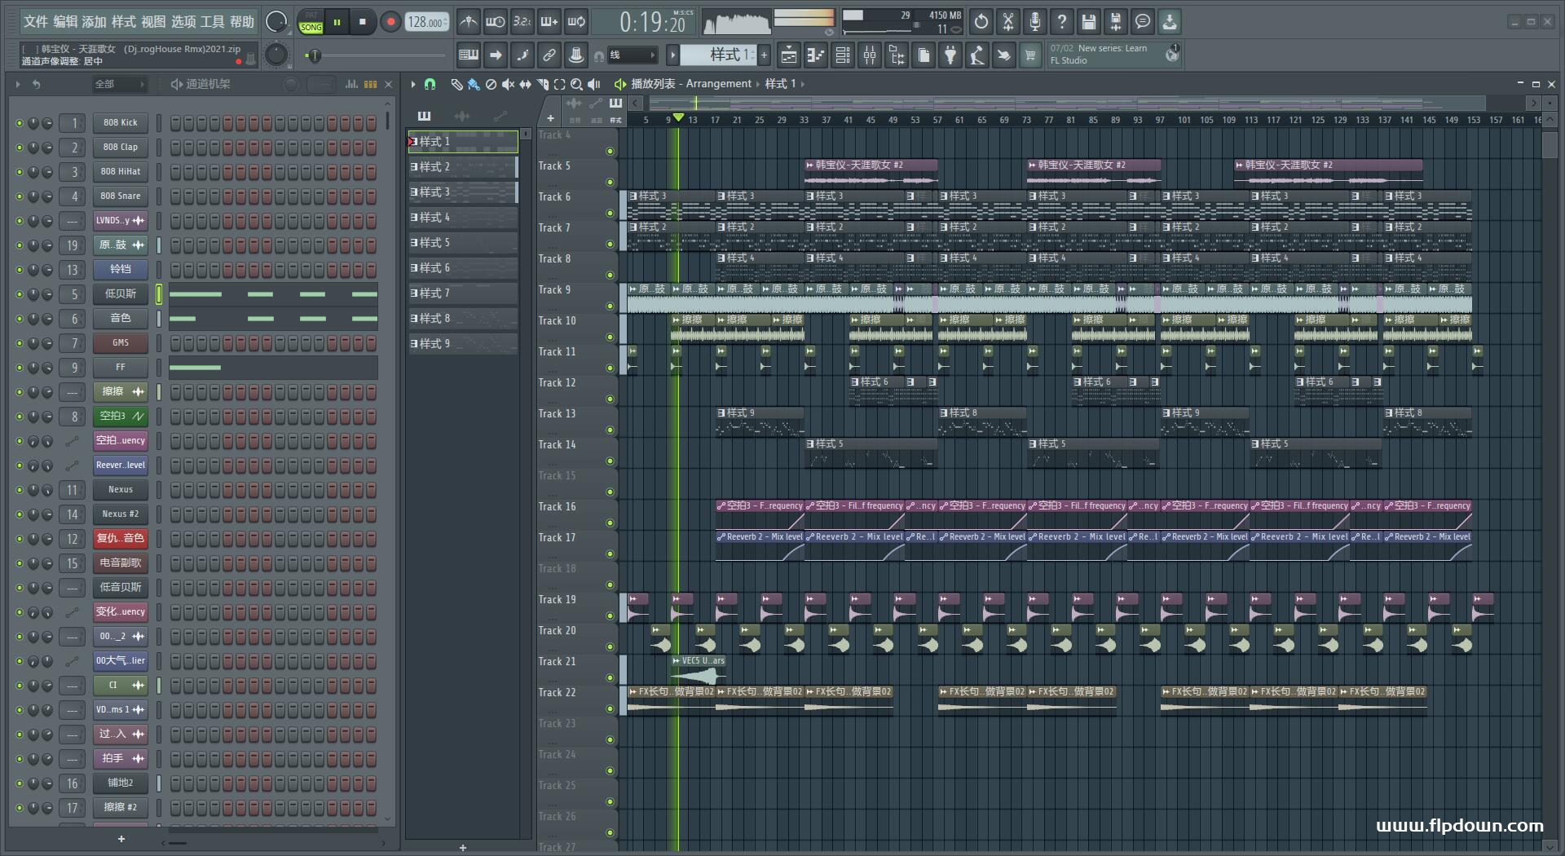Mute the 808 Clap channel LED

tap(20, 148)
